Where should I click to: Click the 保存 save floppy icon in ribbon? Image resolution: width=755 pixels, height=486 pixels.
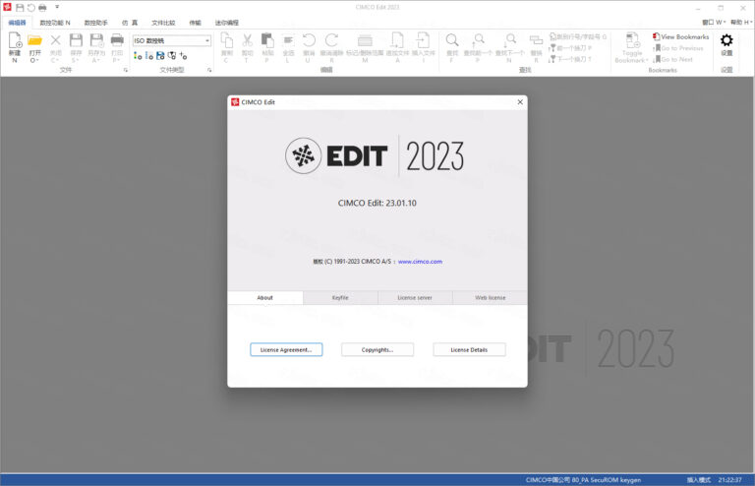tap(76, 40)
